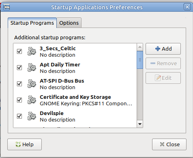Select the AT-SPI D-Bus Bus entry name

click(62, 81)
